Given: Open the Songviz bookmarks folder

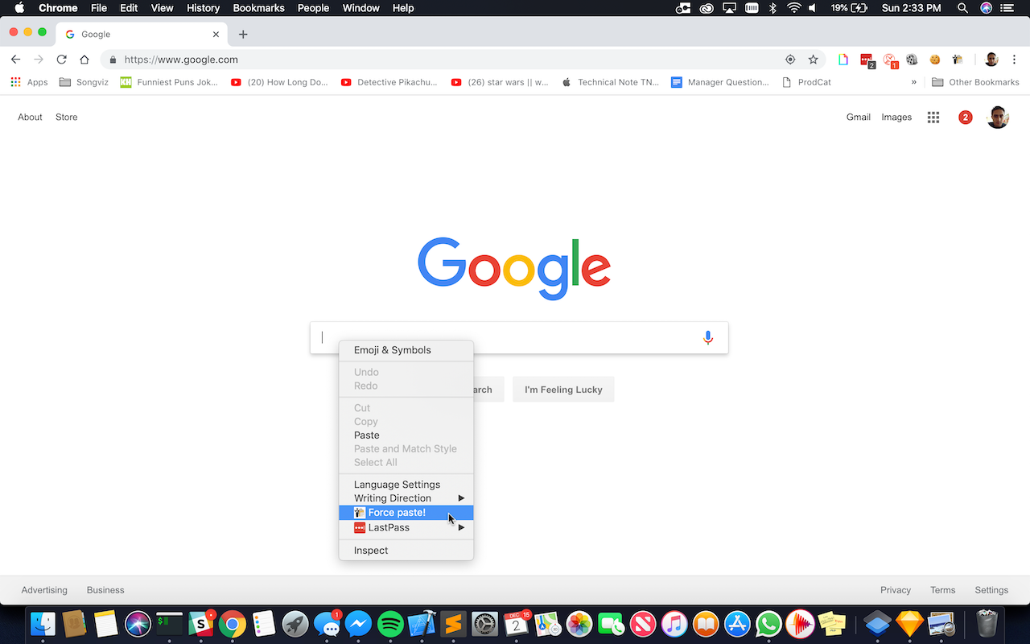Looking at the screenshot, I should pyautogui.click(x=84, y=82).
